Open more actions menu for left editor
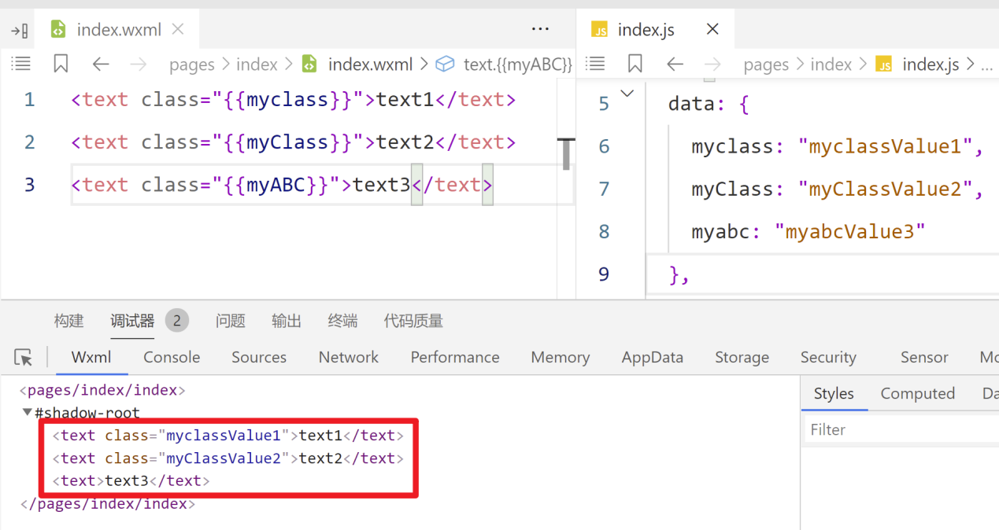This screenshot has height=530, width=999. (540, 30)
